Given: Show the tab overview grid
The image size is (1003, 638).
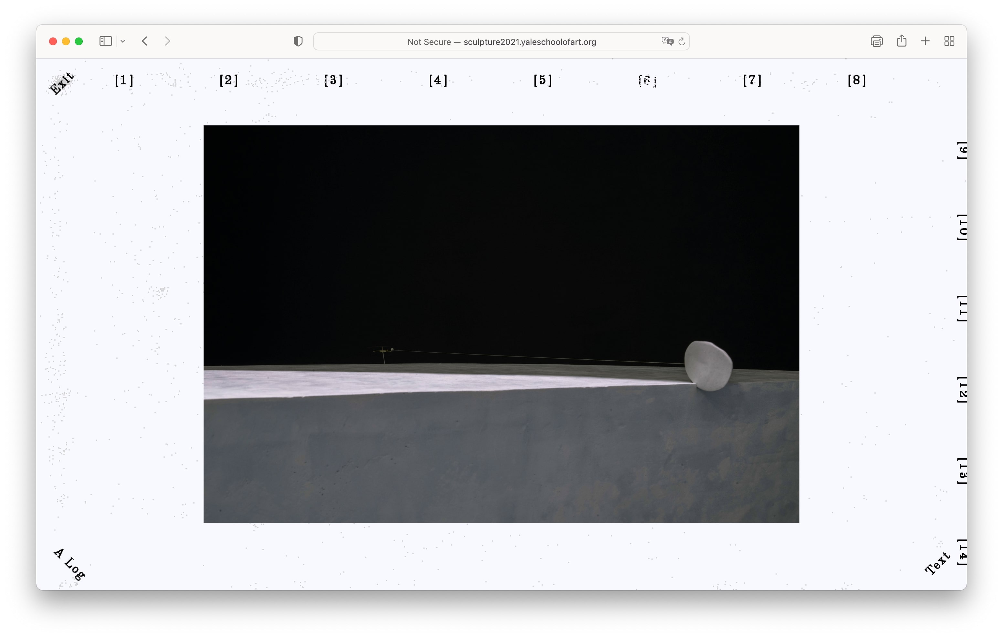Looking at the screenshot, I should (x=949, y=41).
